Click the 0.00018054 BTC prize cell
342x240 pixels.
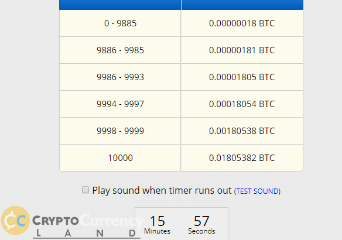click(x=242, y=104)
